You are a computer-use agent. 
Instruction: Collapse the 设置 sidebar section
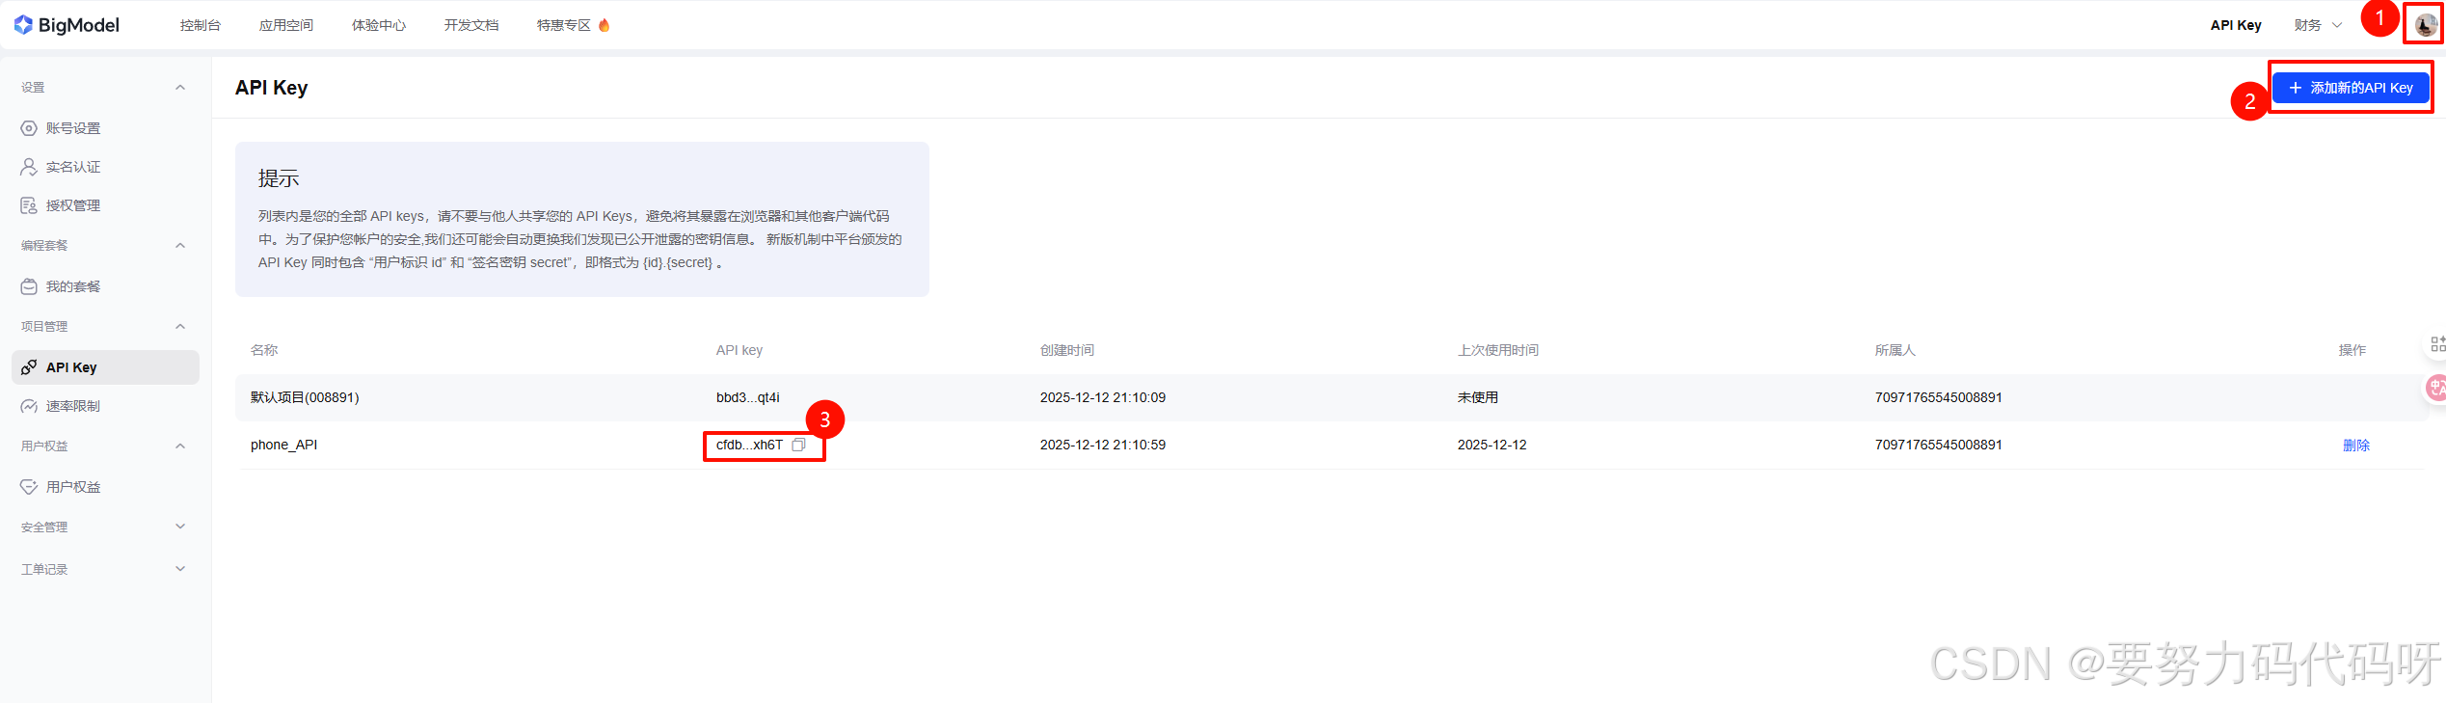pyautogui.click(x=180, y=88)
